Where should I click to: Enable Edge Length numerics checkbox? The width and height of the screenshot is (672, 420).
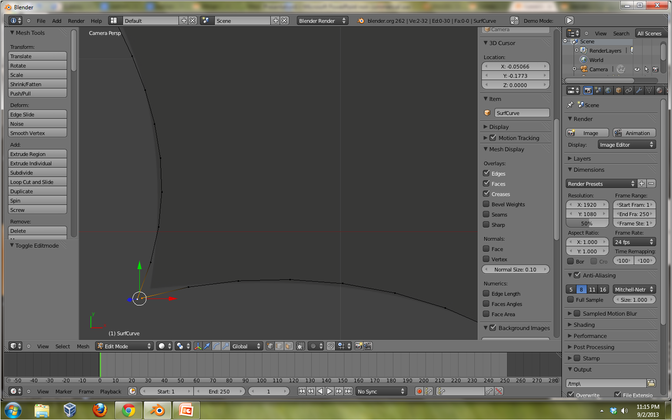click(x=486, y=293)
